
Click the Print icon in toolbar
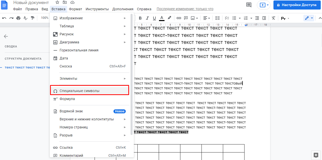(18, 18)
